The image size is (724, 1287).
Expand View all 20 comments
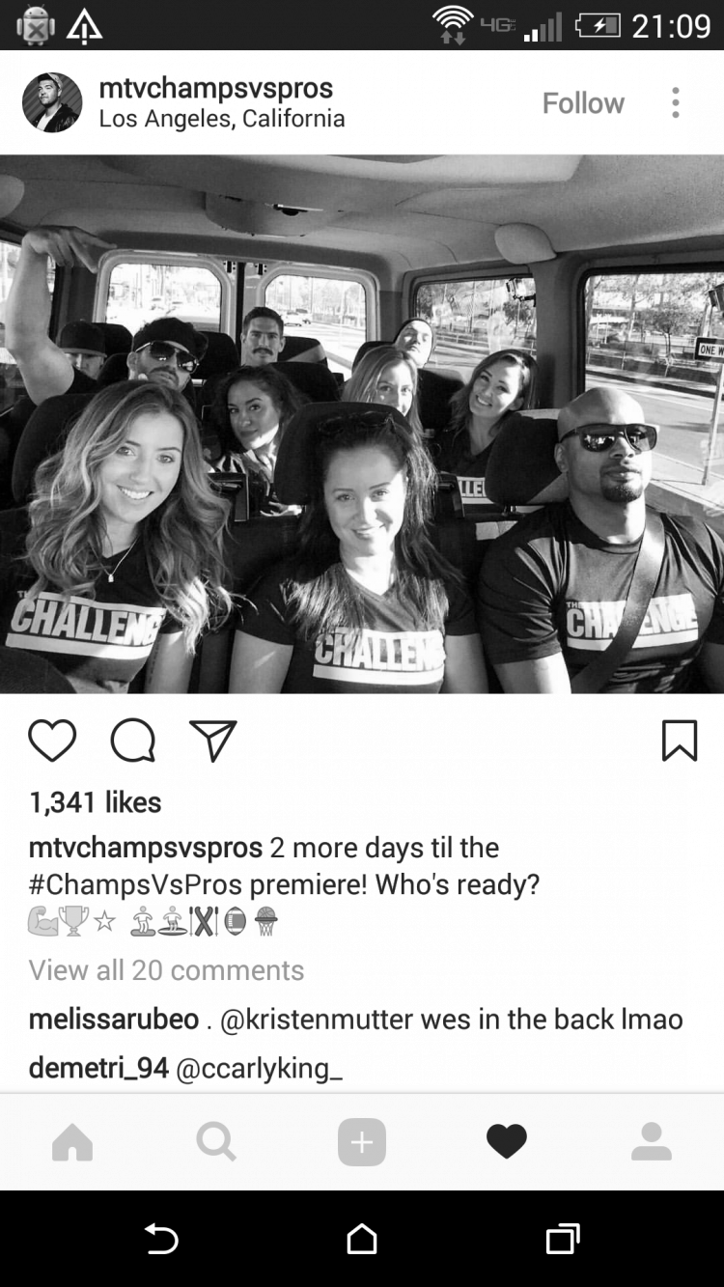(166, 970)
